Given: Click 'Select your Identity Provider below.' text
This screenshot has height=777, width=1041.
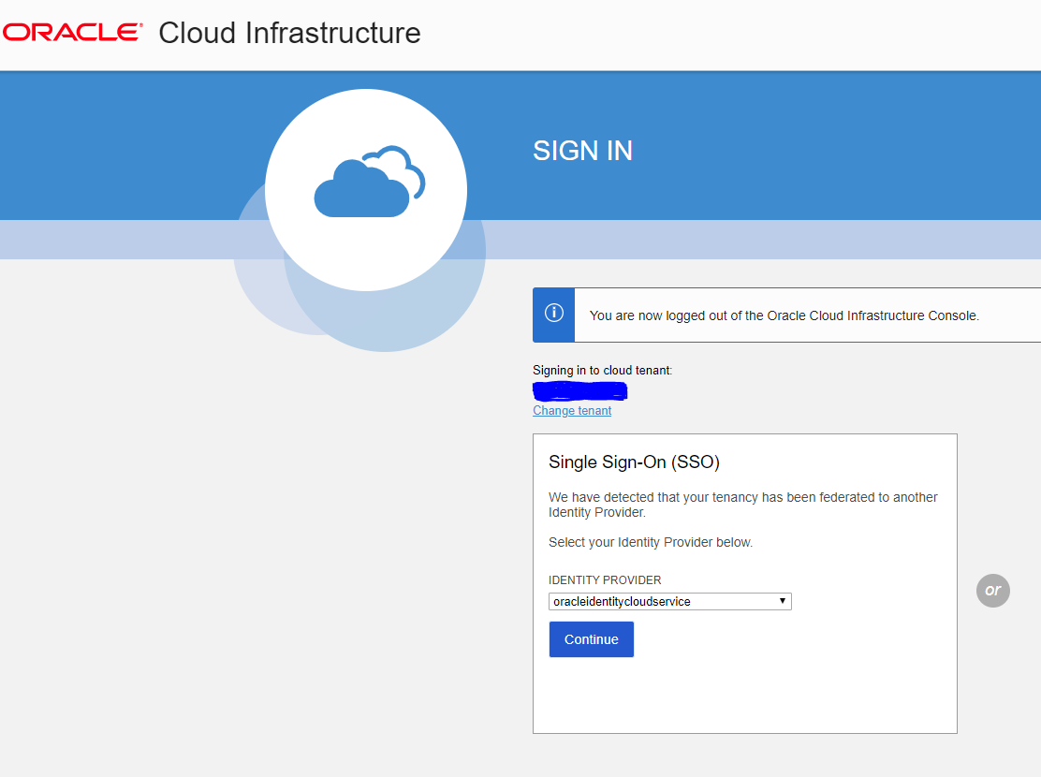Looking at the screenshot, I should click(651, 542).
